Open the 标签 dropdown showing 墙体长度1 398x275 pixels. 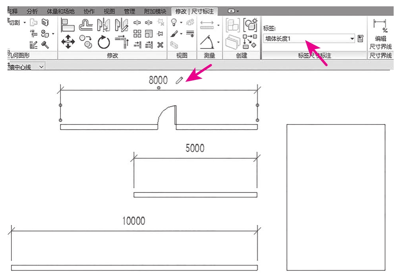[352, 38]
